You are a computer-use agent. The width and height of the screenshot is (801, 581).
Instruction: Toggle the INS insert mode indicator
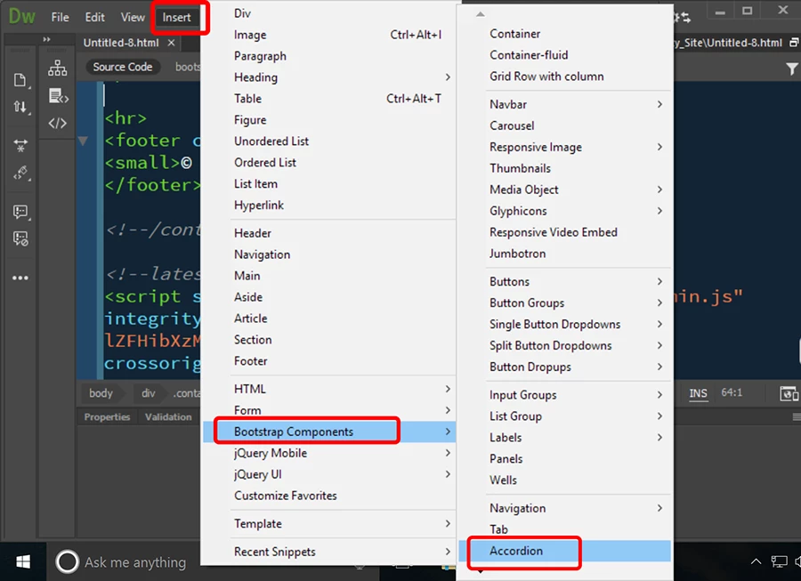[x=698, y=393]
